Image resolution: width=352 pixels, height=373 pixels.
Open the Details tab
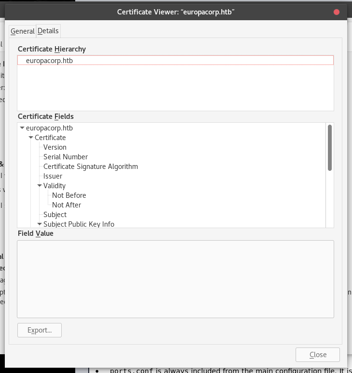pos(48,31)
